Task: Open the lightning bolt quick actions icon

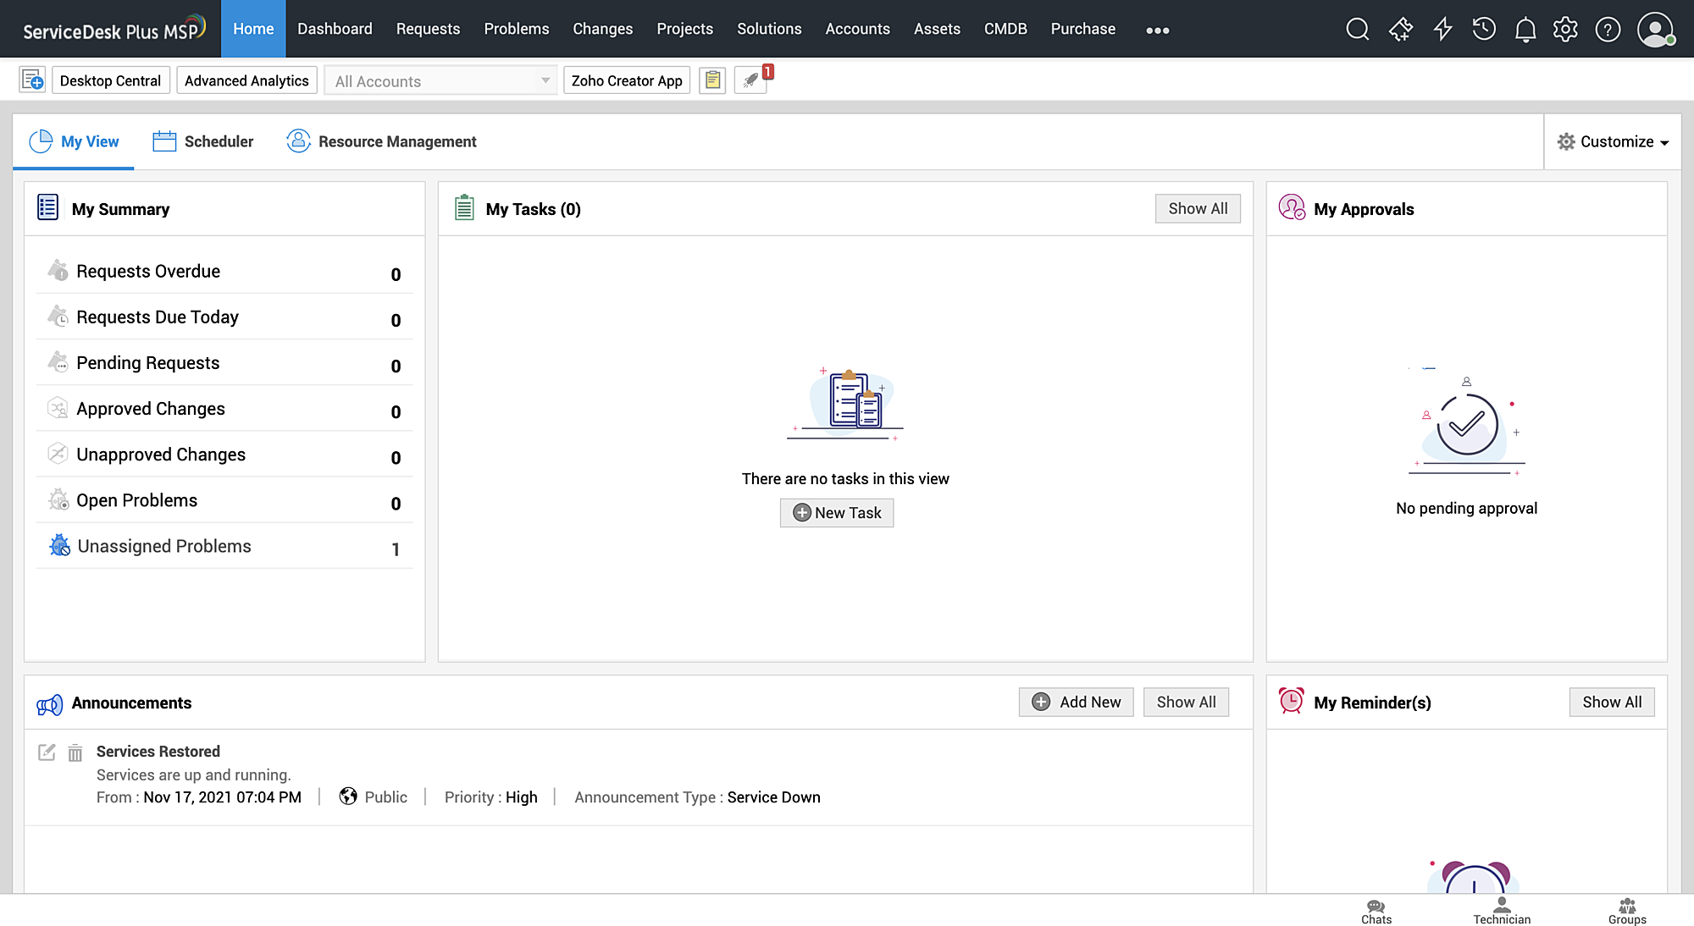Action: point(1442,30)
